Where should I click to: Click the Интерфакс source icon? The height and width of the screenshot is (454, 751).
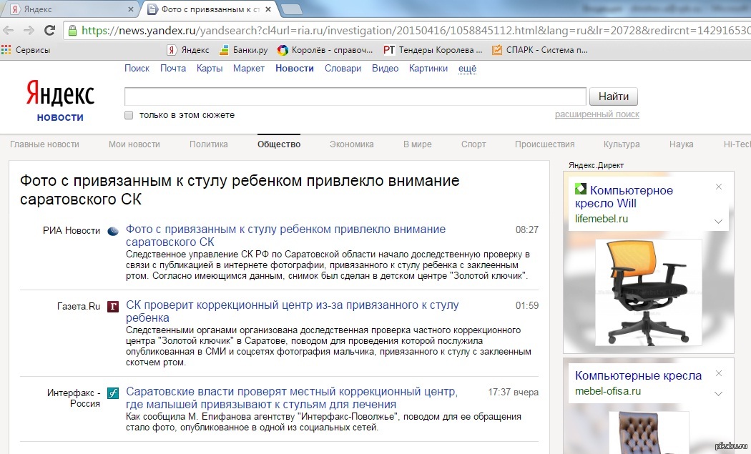[112, 393]
